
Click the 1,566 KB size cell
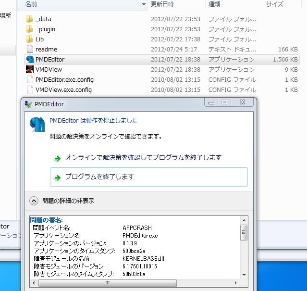click(x=285, y=59)
